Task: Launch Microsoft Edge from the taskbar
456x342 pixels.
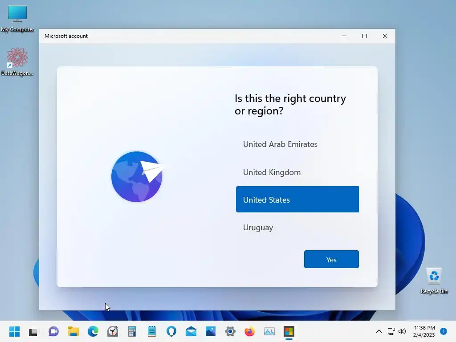Action: (x=93, y=331)
